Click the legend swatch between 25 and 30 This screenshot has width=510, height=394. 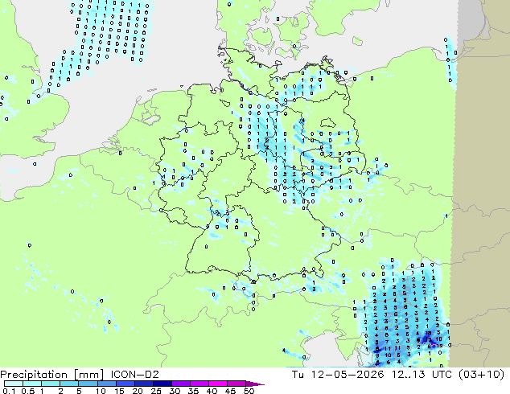point(162,384)
